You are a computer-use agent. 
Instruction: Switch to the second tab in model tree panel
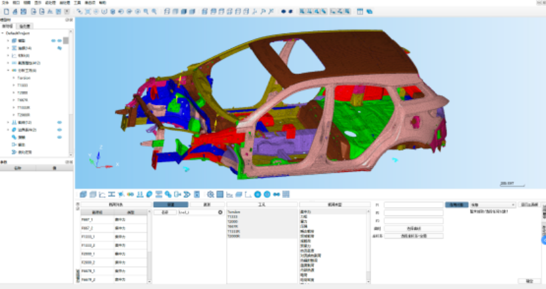pos(24,26)
